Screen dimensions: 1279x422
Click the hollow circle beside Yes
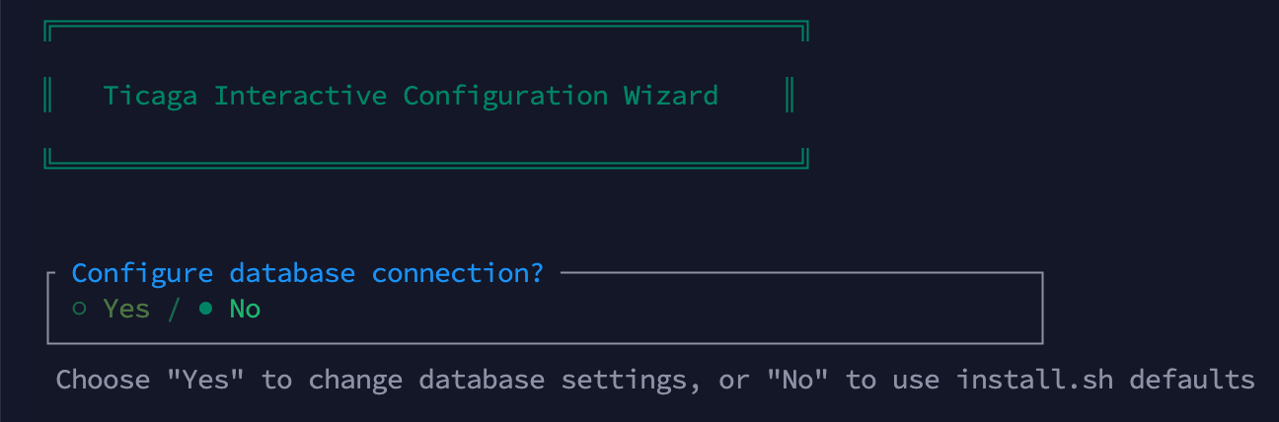[x=79, y=309]
